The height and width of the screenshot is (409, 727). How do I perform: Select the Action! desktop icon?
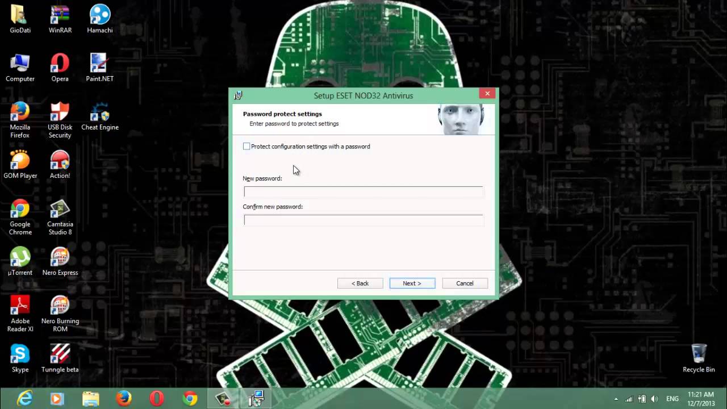point(60,164)
